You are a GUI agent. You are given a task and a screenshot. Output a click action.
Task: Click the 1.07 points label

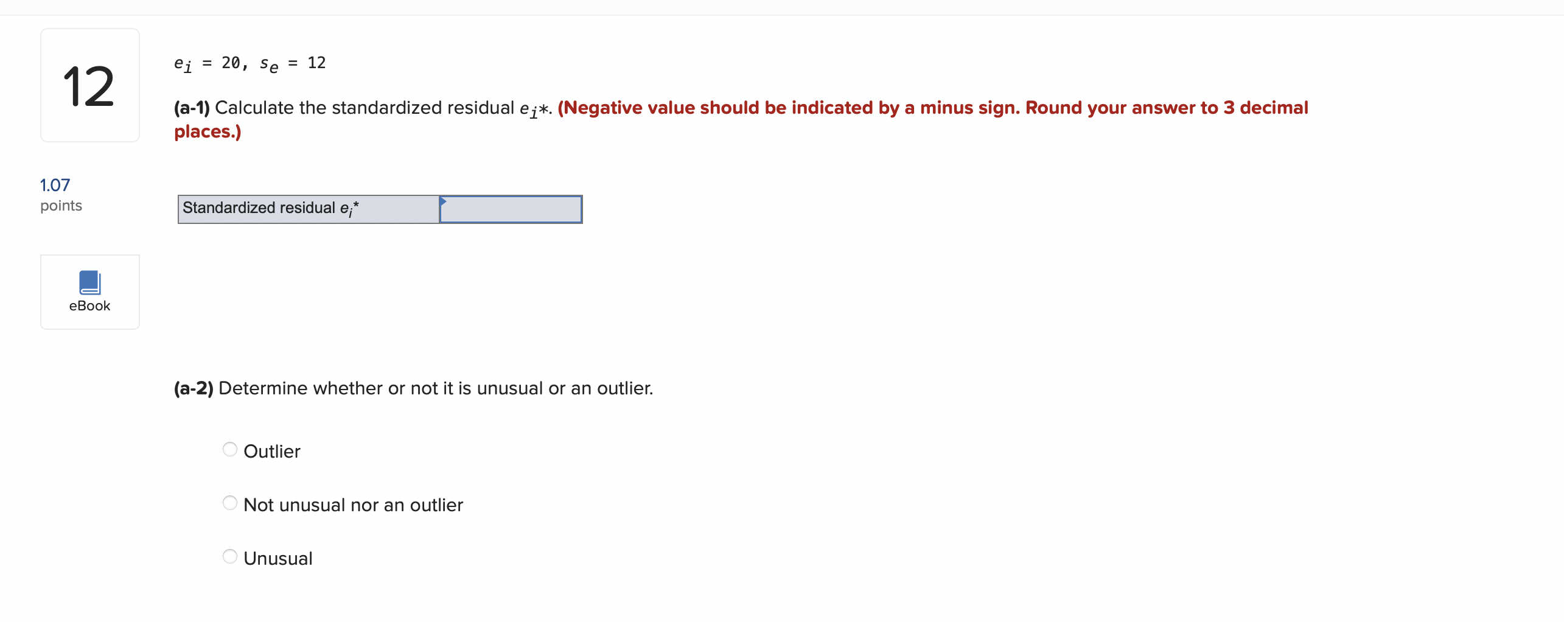pos(61,195)
